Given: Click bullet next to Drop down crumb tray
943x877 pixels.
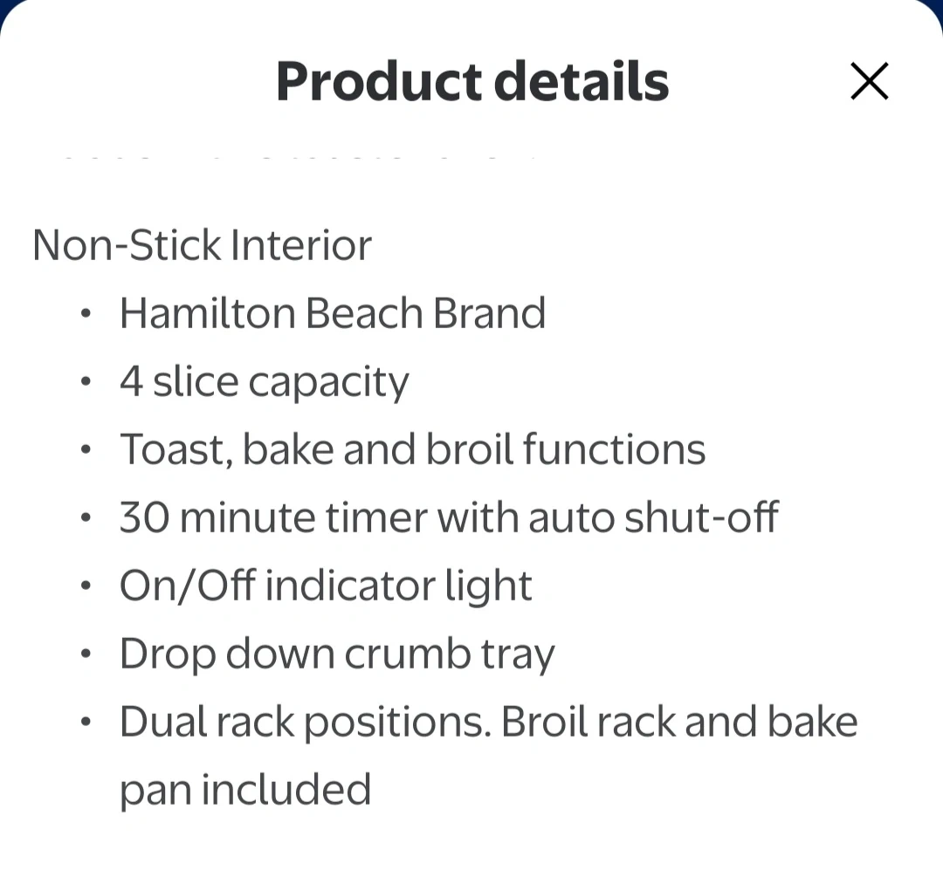Looking at the screenshot, I should tap(85, 654).
